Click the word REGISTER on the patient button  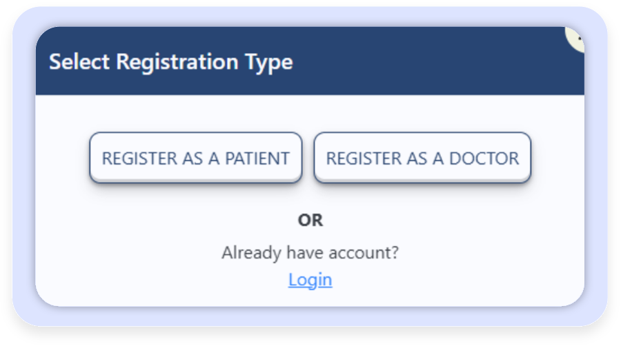point(139,159)
